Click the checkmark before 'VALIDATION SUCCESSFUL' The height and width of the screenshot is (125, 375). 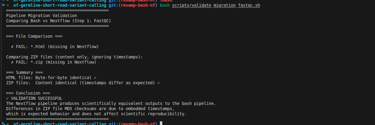(x=7, y=98)
